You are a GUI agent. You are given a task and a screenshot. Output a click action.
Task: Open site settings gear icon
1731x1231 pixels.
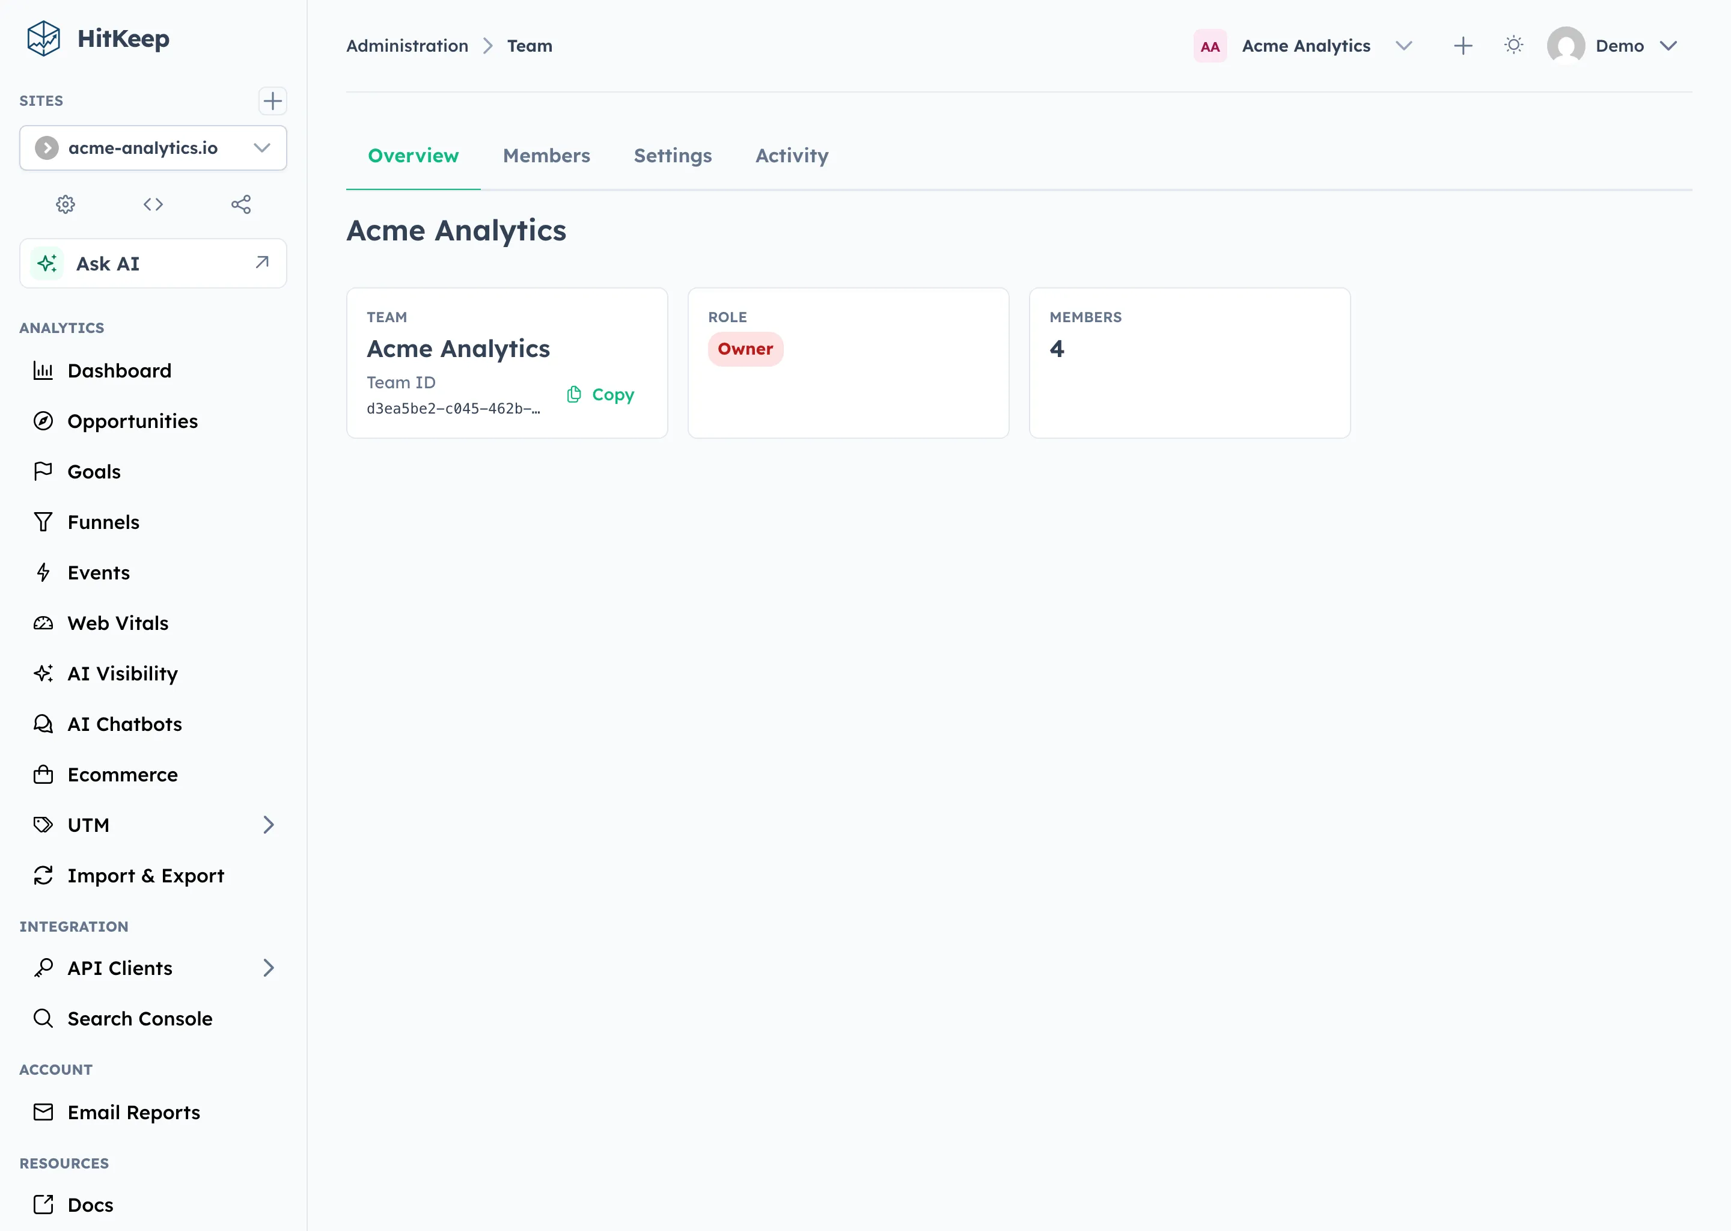65,204
